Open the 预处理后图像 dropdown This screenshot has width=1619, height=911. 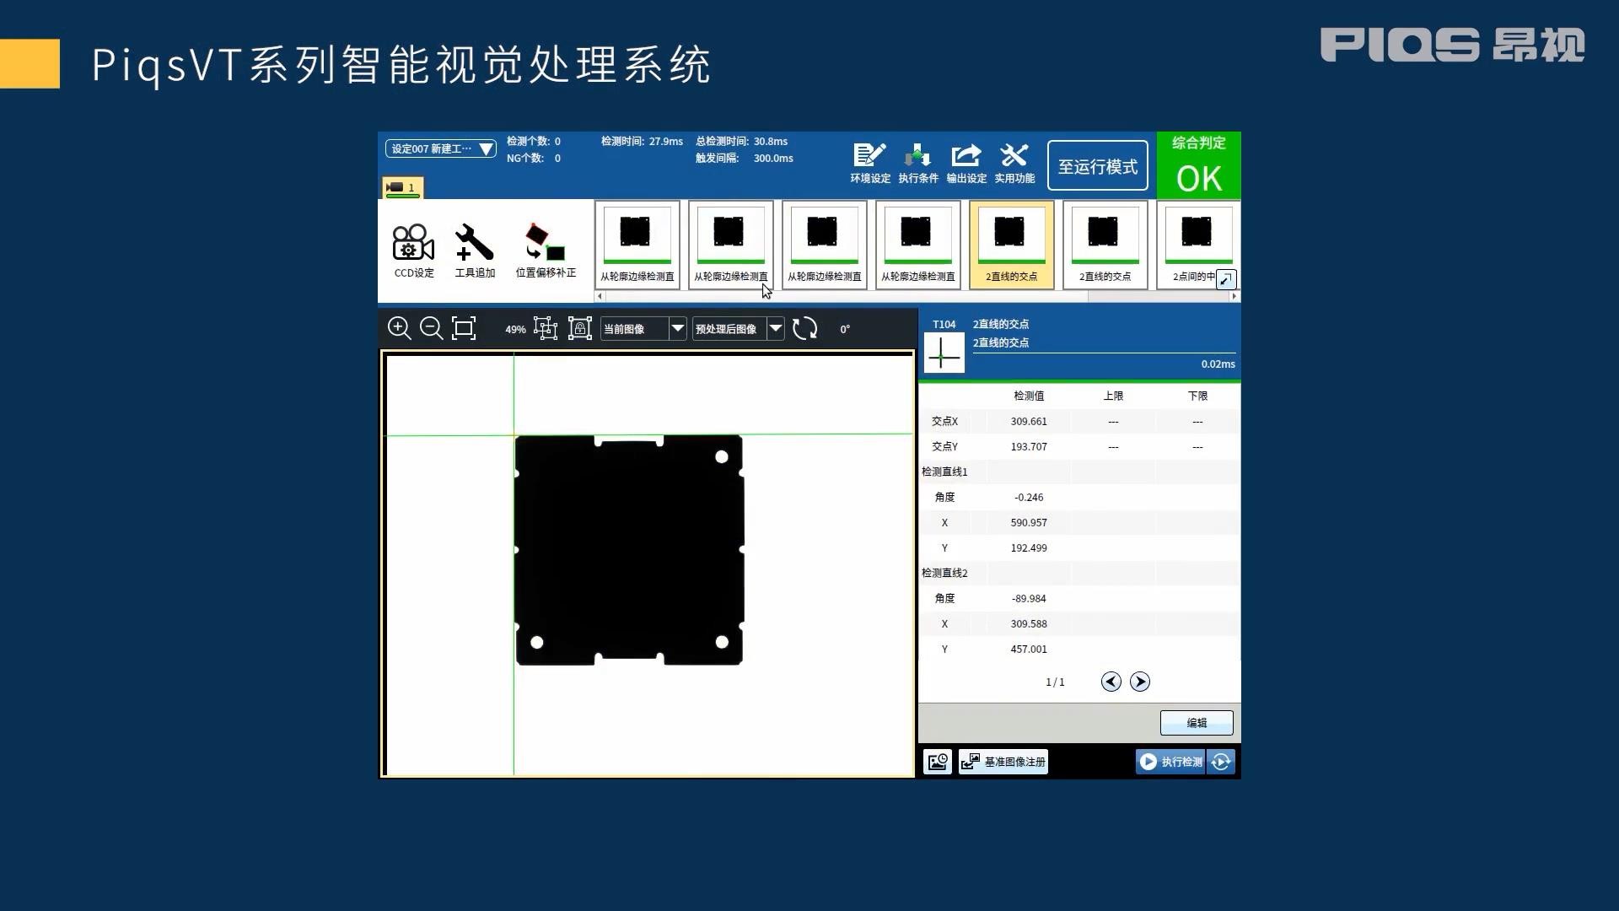(x=738, y=329)
